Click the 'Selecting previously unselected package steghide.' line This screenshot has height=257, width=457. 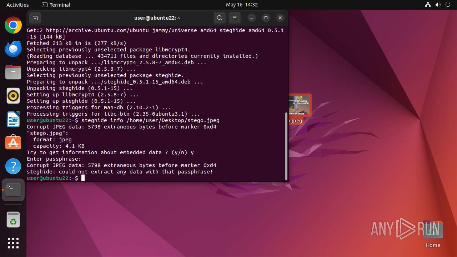pyautogui.click(x=105, y=75)
